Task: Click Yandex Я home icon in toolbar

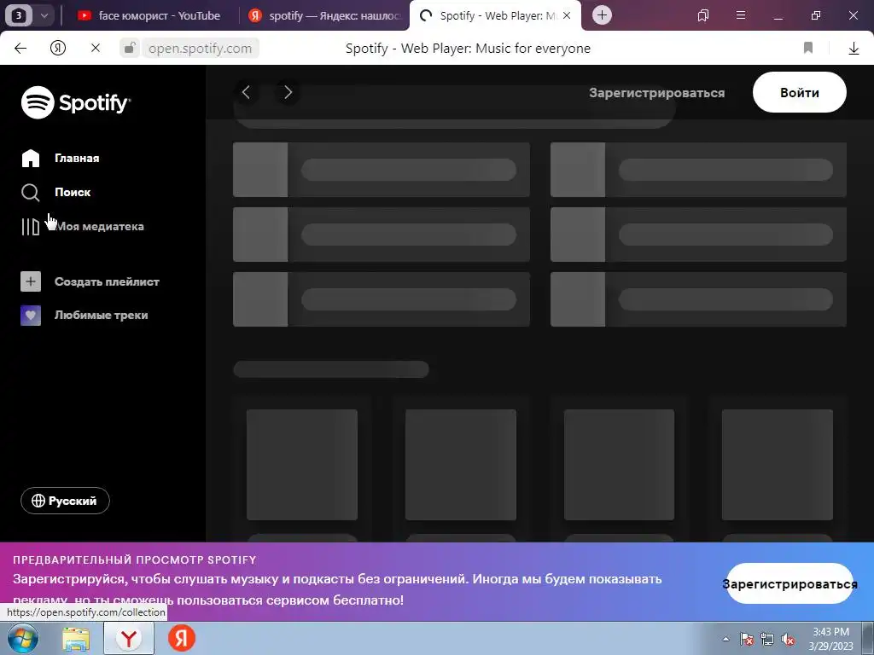Action: tap(58, 49)
